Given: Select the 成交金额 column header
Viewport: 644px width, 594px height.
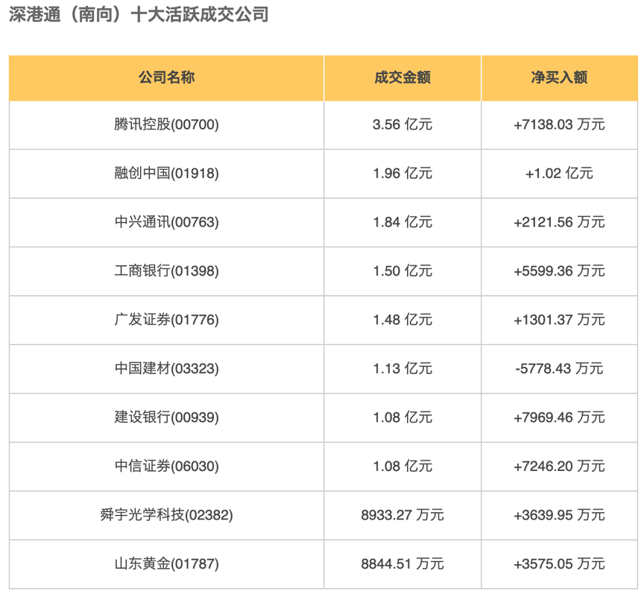Looking at the screenshot, I should [x=402, y=78].
